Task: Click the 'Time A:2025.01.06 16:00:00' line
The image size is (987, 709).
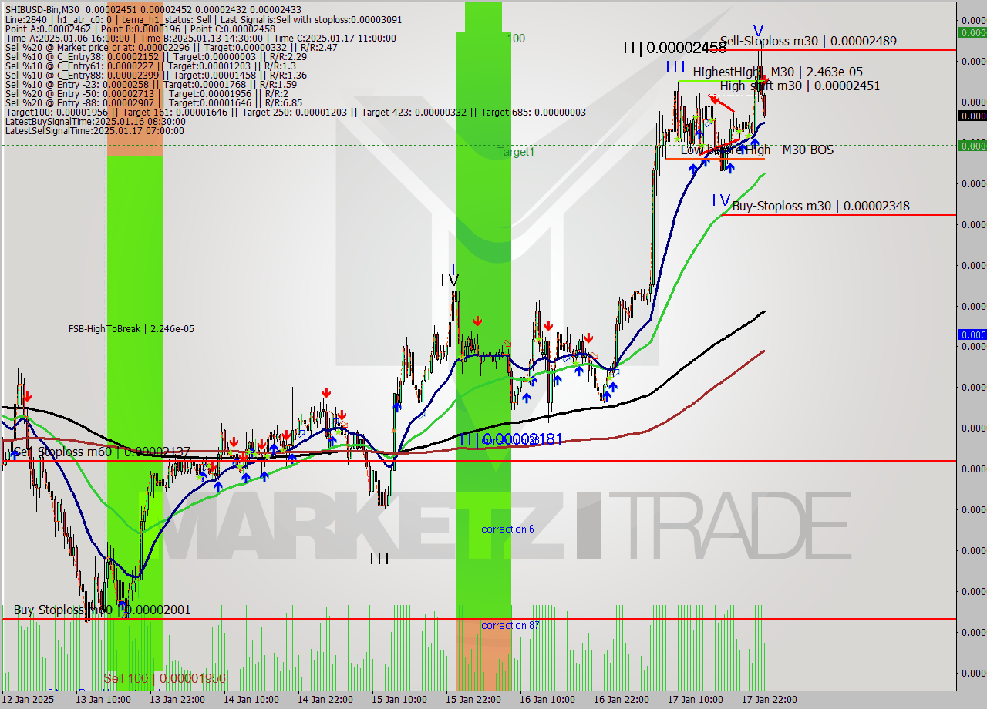Action: coord(200,39)
